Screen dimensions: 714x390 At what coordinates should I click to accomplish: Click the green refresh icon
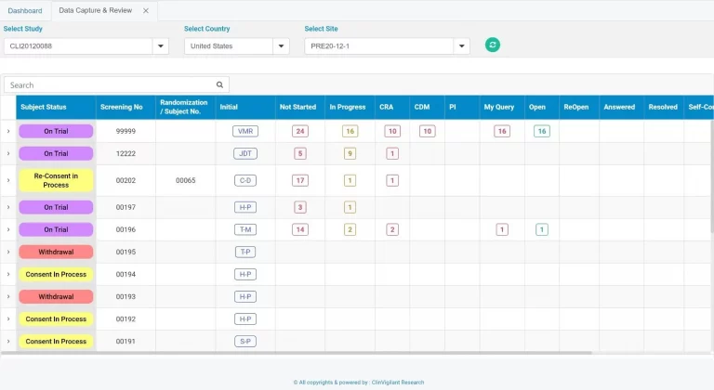(493, 45)
